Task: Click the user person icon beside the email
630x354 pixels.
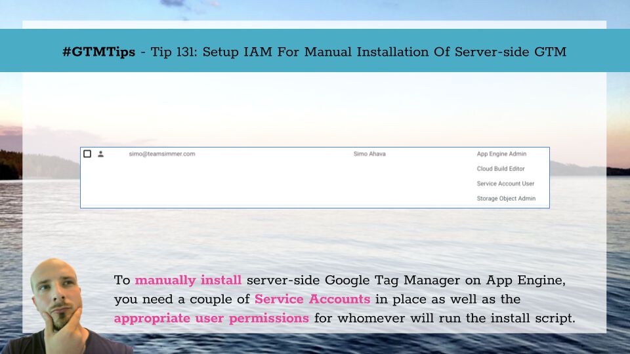Action: [x=101, y=153]
